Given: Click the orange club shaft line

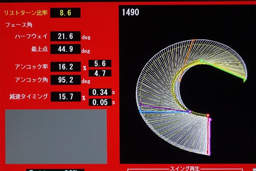Looking at the screenshot, I should click(187, 60).
